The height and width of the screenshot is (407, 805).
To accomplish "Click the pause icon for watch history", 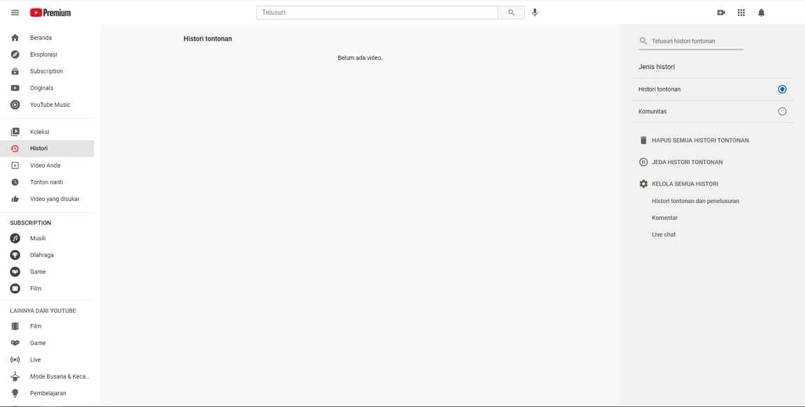I will coord(644,162).
